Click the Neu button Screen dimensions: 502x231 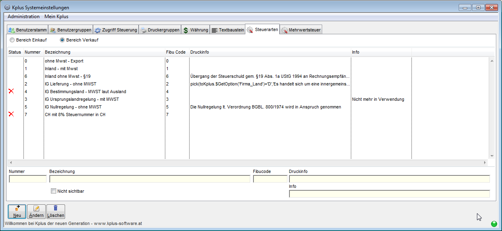click(17, 212)
